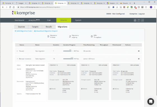Open the Intercom chat launcher bubble
This screenshot has width=157, height=107.
[x=151, y=101]
